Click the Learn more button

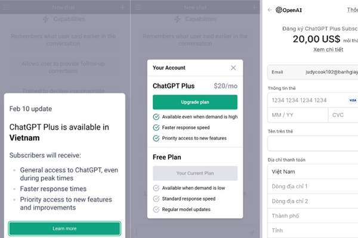pos(64,228)
